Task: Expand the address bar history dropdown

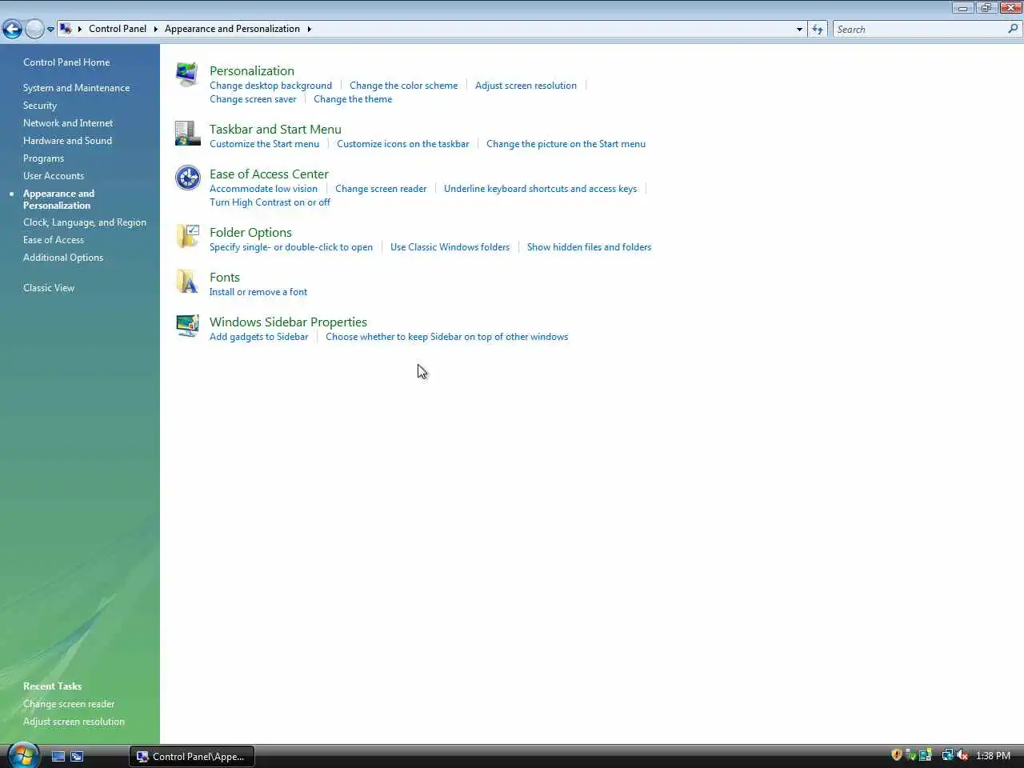Action: coord(799,30)
